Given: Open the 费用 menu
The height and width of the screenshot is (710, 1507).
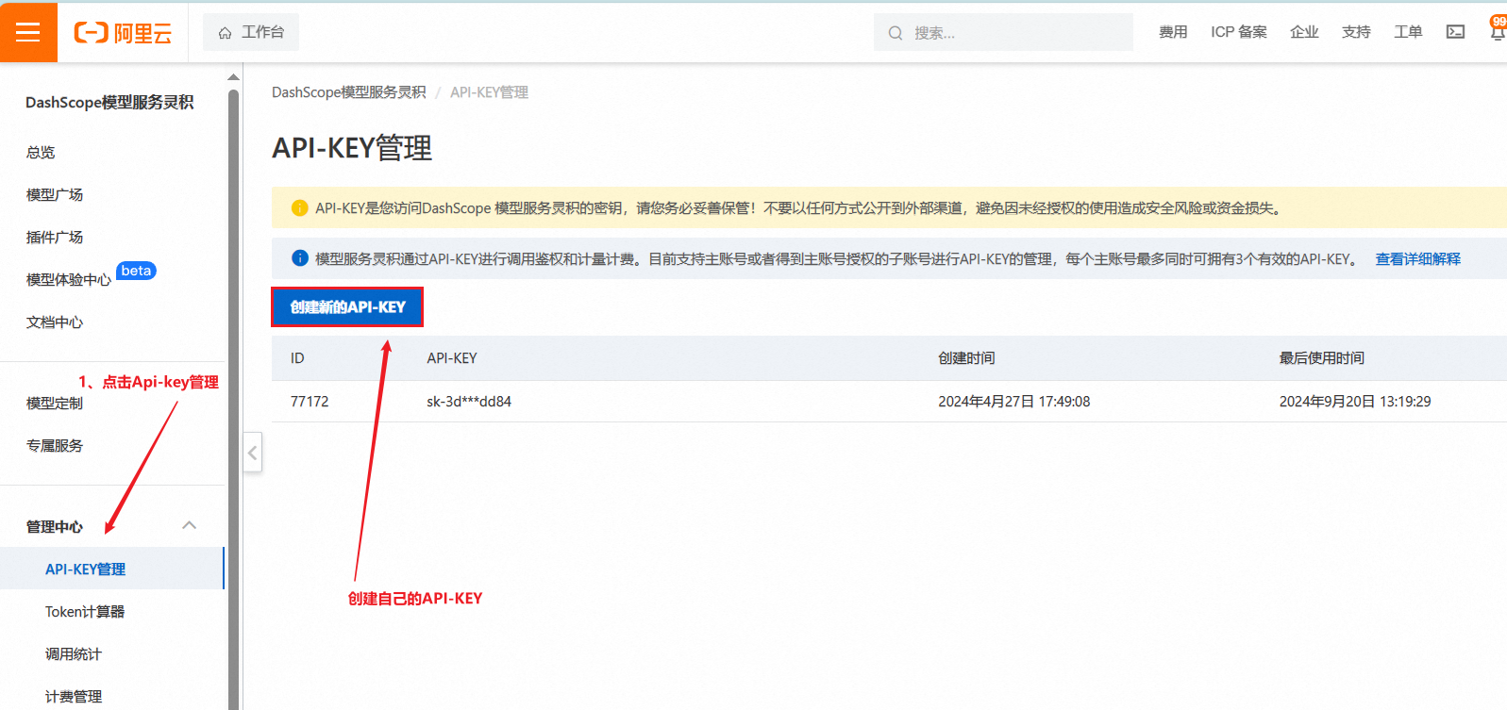Looking at the screenshot, I should [x=1173, y=32].
